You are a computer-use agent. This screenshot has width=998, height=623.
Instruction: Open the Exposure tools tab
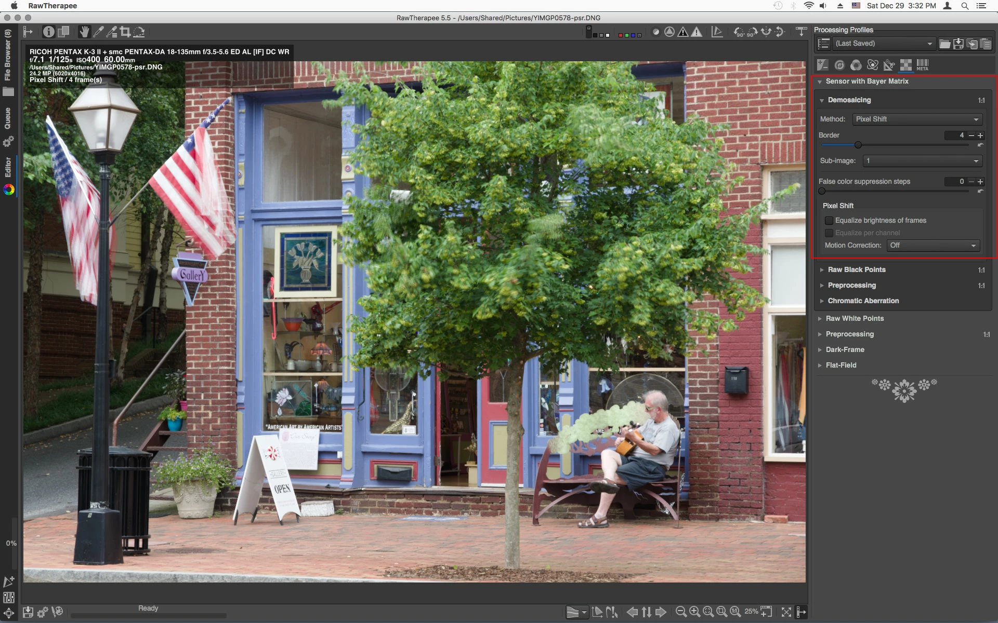[x=822, y=65]
